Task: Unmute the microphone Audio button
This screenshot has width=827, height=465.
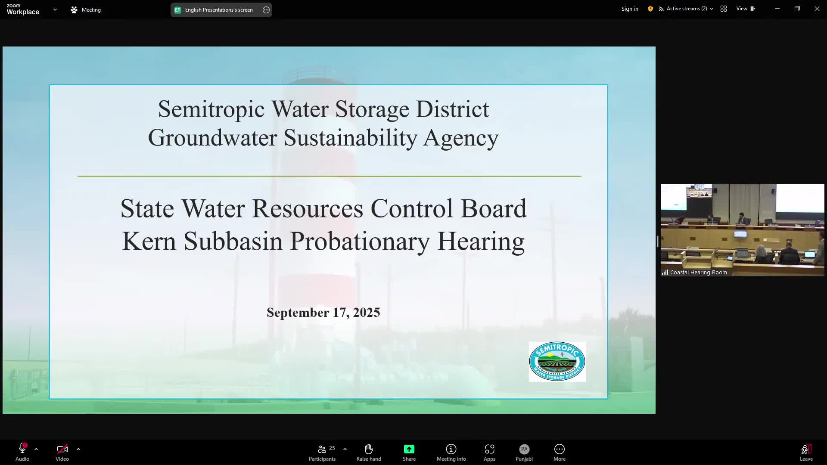Action: (22, 452)
